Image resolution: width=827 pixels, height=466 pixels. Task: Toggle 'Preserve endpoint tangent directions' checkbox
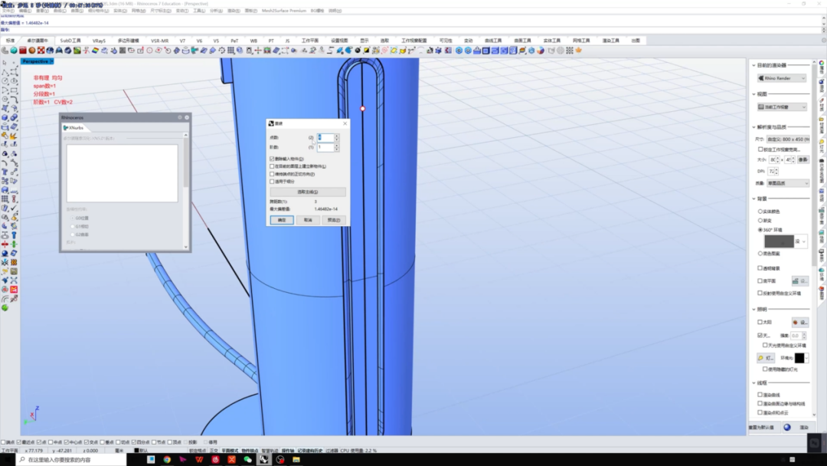272,174
